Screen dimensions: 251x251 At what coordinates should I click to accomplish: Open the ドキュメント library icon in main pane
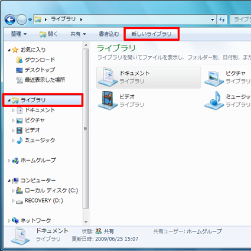107,77
